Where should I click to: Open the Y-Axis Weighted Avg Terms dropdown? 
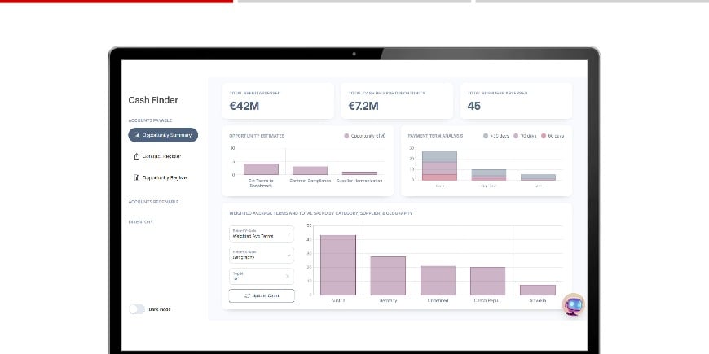pyautogui.click(x=262, y=234)
